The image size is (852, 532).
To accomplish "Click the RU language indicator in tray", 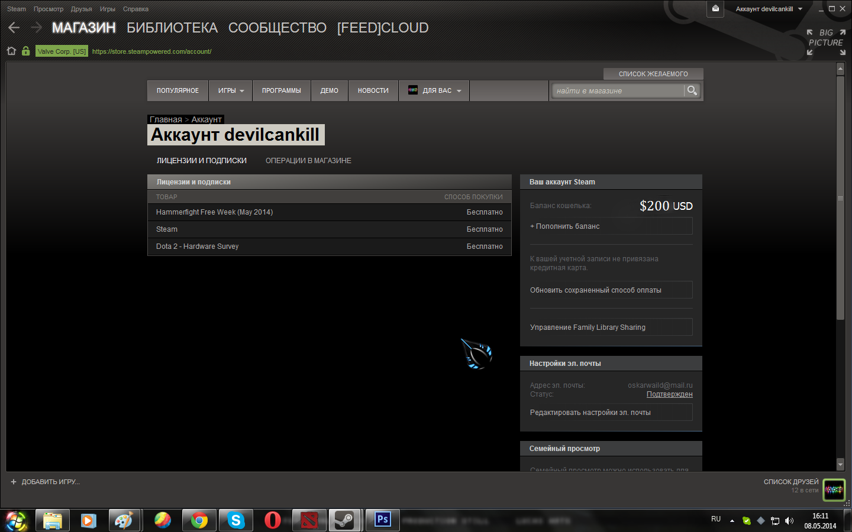I will point(716,519).
